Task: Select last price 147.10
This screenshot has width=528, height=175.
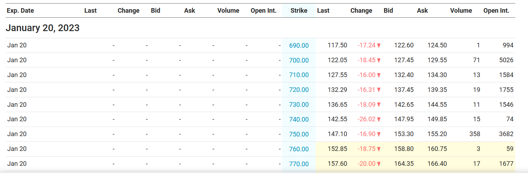Action: click(337, 134)
